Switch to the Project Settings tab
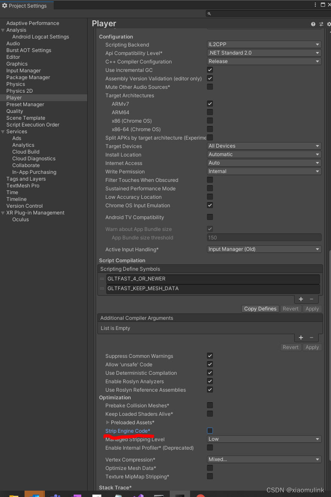This screenshot has width=331, height=497. tap(26, 6)
